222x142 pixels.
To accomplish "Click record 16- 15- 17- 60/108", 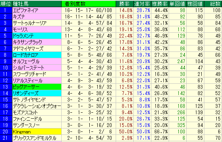I will coord(89,11).
